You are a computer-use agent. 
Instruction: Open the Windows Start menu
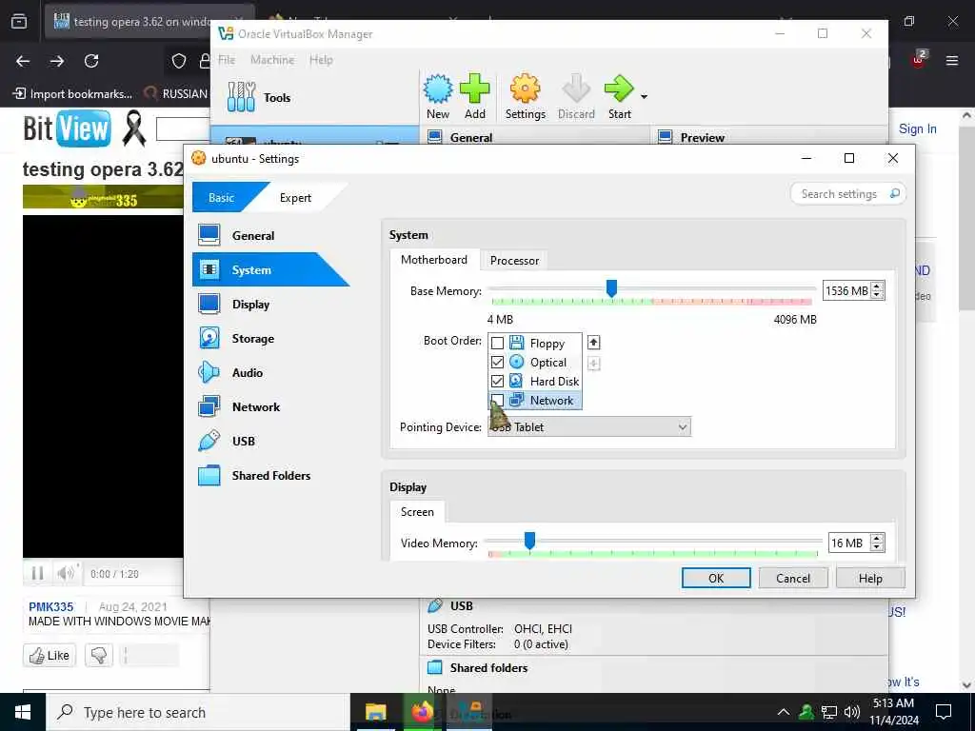(x=23, y=712)
